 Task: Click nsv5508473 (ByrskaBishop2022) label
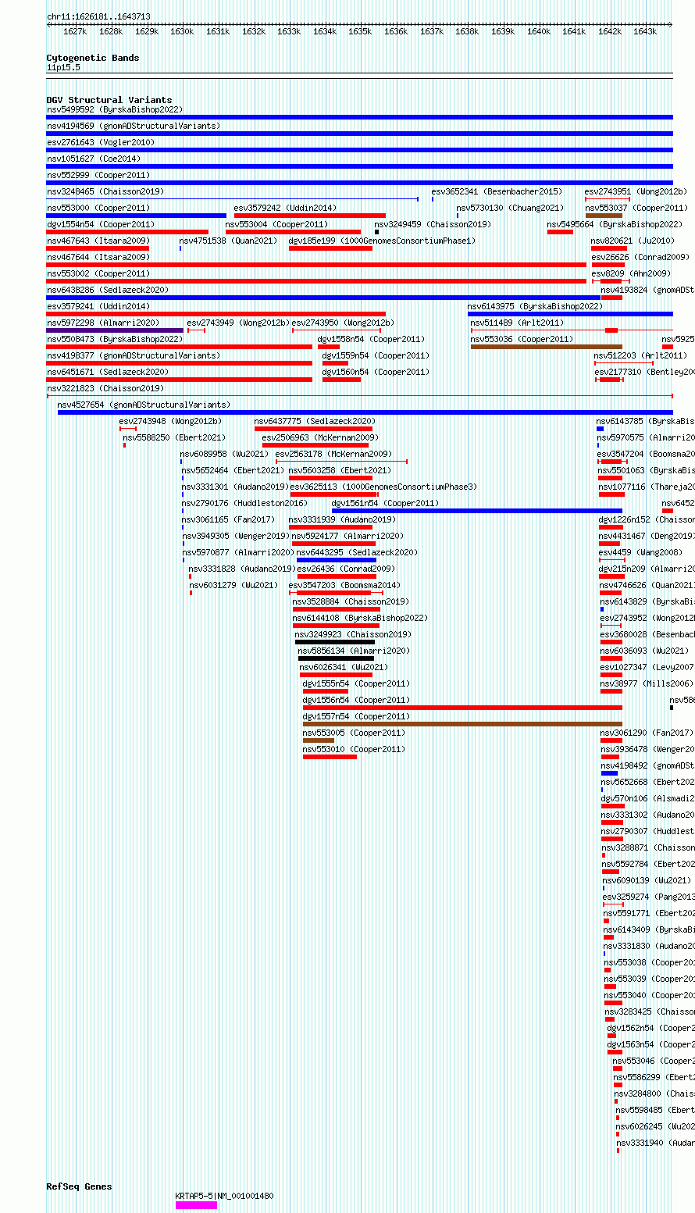pos(115,339)
